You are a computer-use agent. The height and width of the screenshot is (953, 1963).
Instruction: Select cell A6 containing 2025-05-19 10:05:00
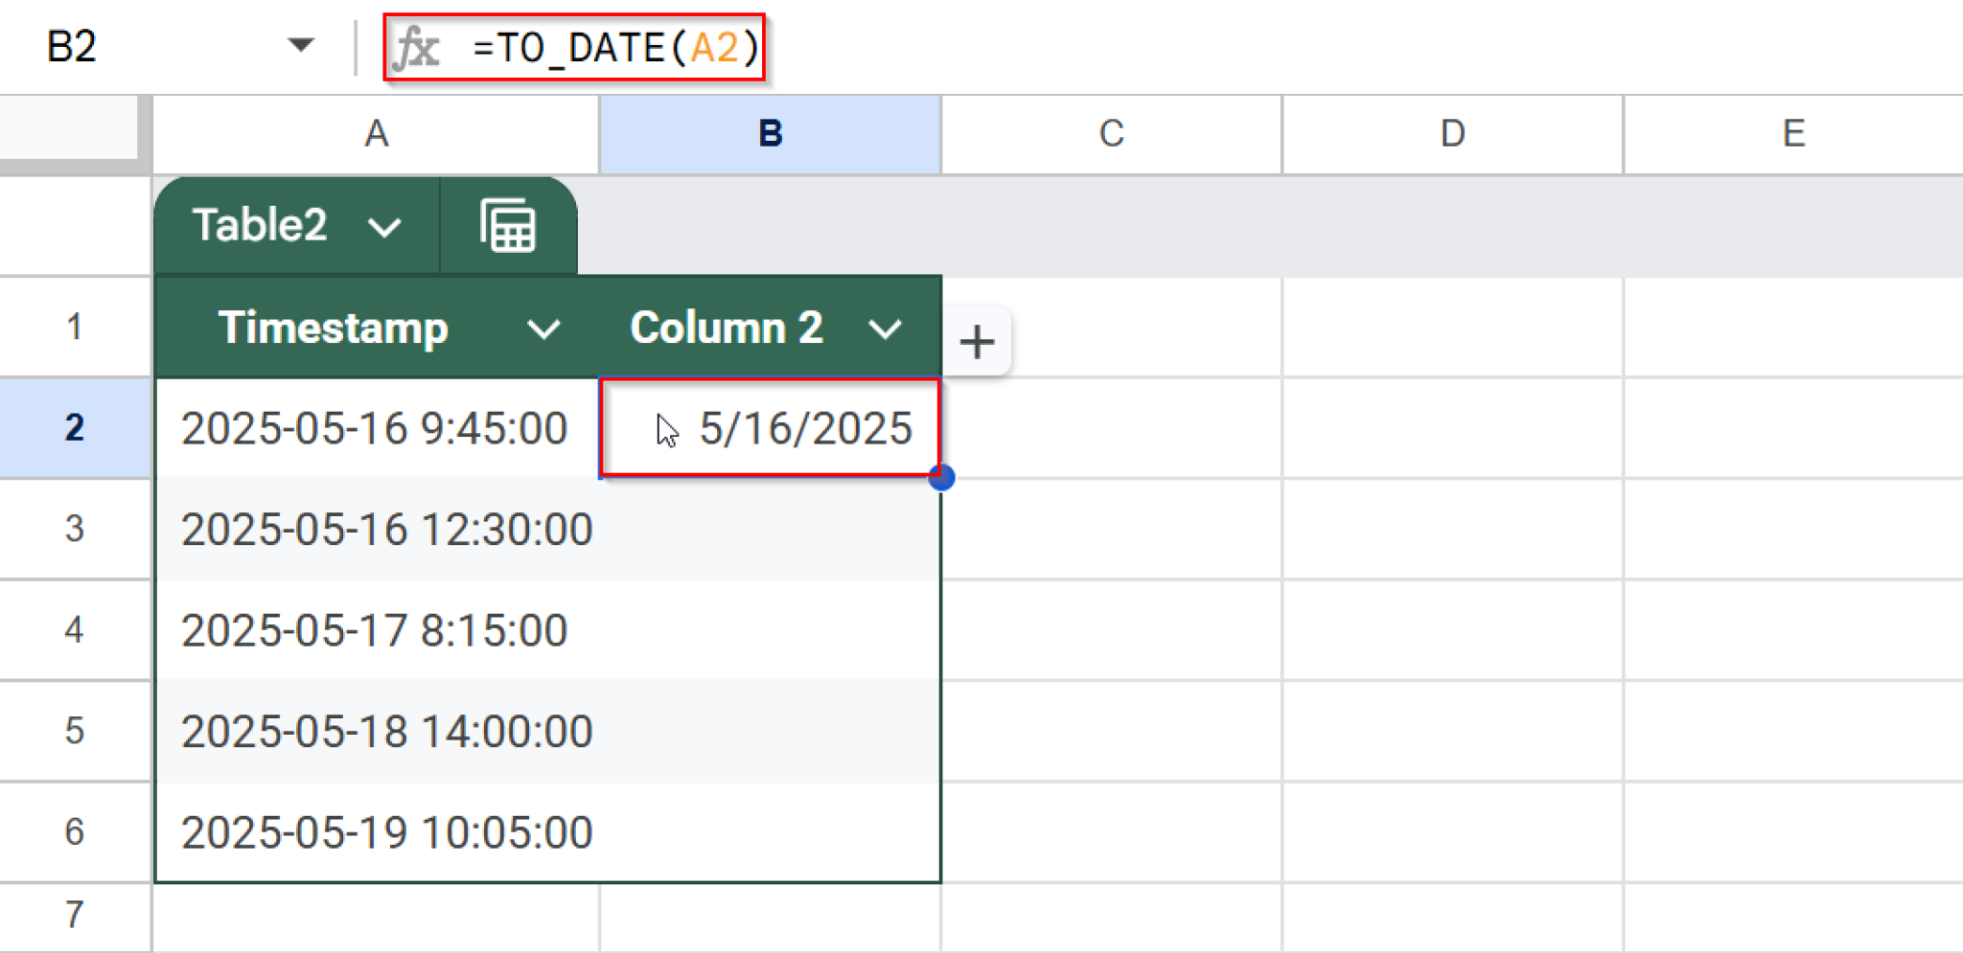pyautogui.click(x=374, y=829)
